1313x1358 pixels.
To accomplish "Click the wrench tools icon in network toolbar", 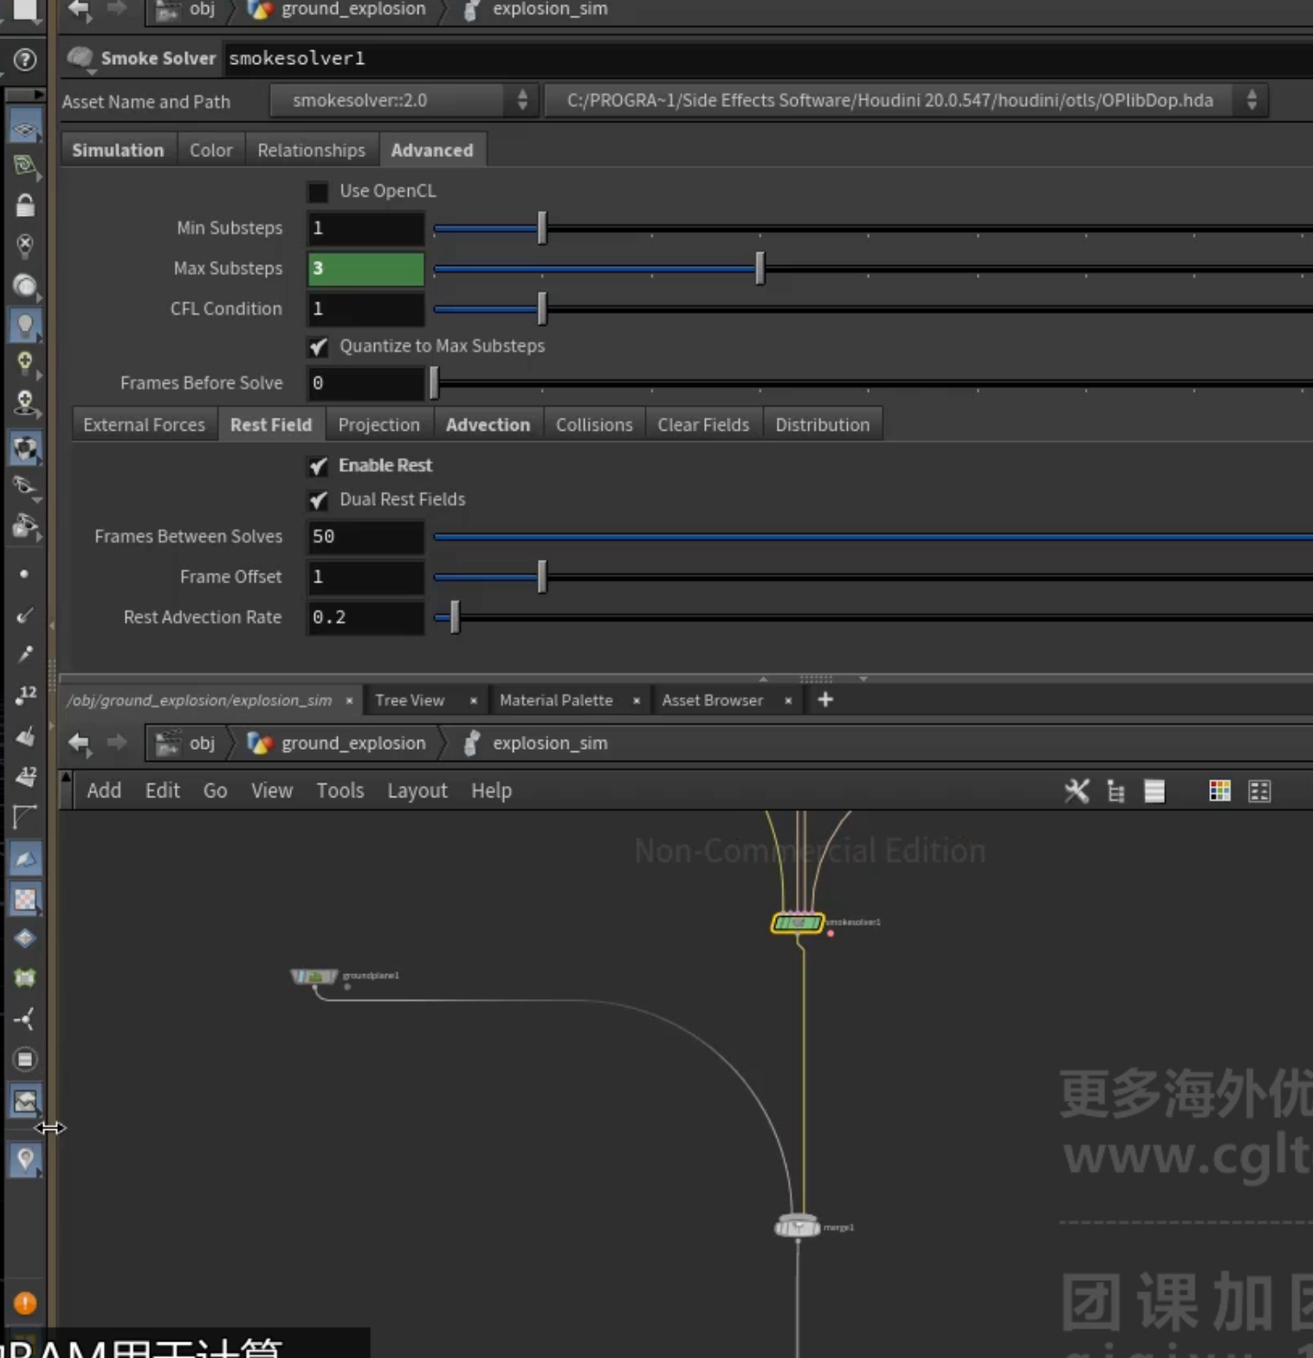I will 1077,790.
